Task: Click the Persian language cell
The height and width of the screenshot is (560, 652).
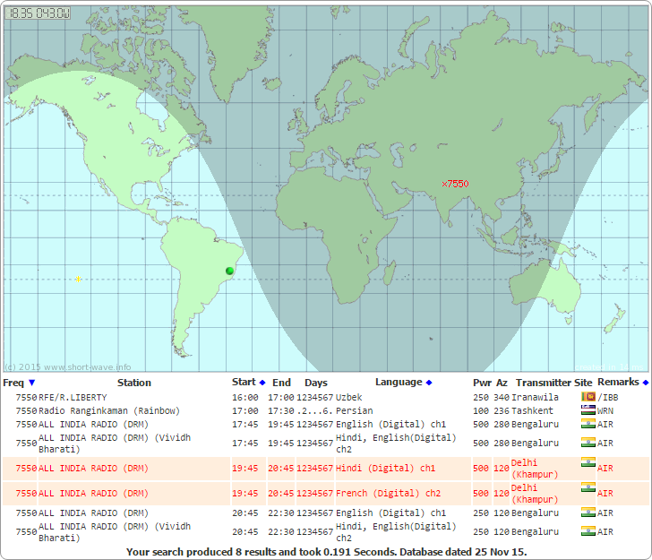Action: click(x=355, y=410)
